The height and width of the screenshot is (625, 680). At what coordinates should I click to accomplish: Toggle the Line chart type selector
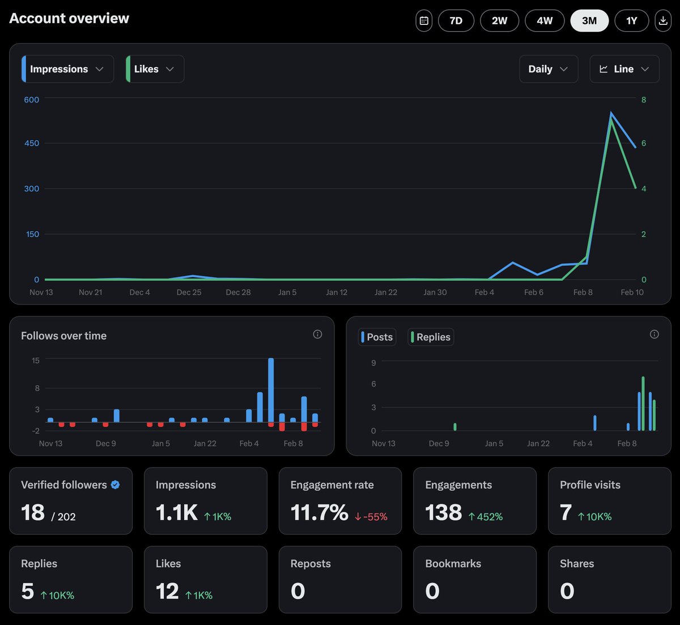click(x=624, y=69)
